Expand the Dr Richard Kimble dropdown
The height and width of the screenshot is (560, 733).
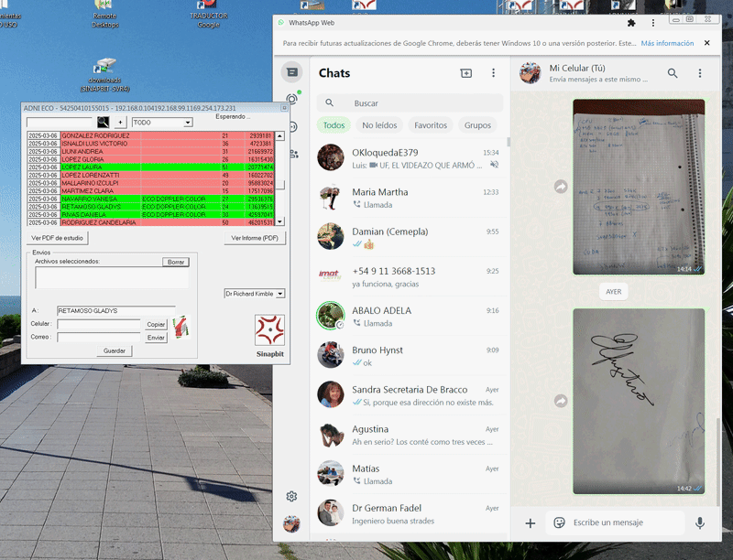tap(279, 294)
